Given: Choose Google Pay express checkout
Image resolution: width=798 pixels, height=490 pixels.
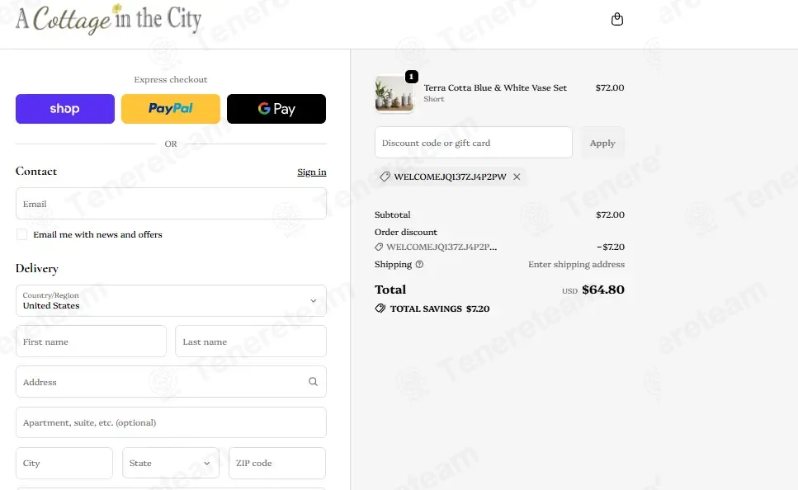Looking at the screenshot, I should coord(276,109).
